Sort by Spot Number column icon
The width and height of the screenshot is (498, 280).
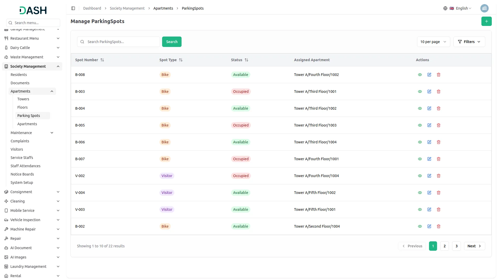102,60
